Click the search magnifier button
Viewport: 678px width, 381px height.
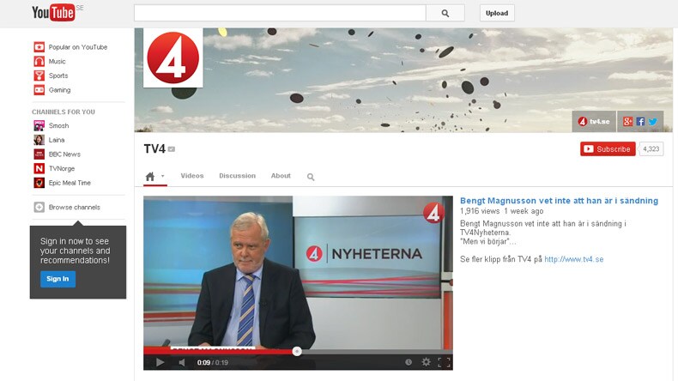(x=445, y=13)
